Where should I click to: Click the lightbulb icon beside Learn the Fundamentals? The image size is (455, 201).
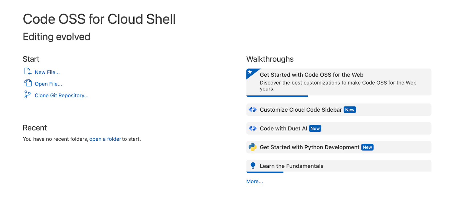coord(253,166)
